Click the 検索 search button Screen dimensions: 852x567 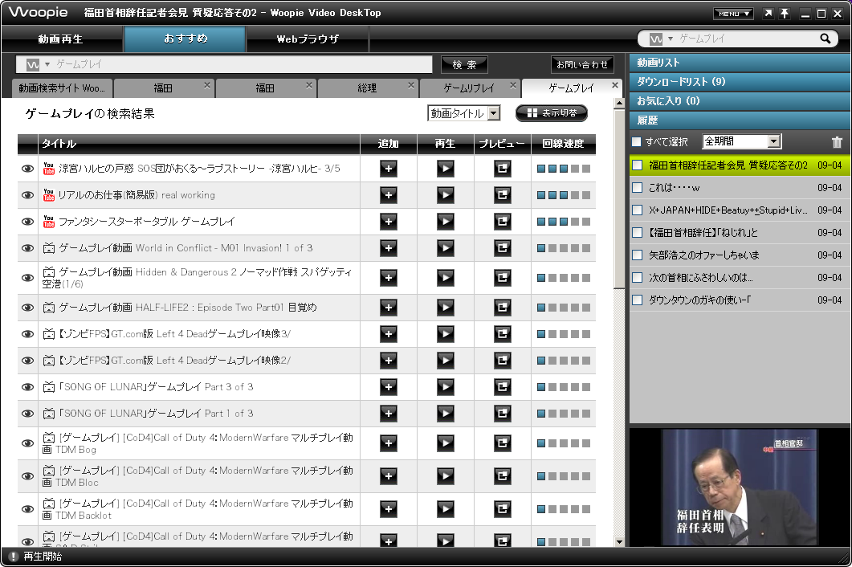pos(464,65)
